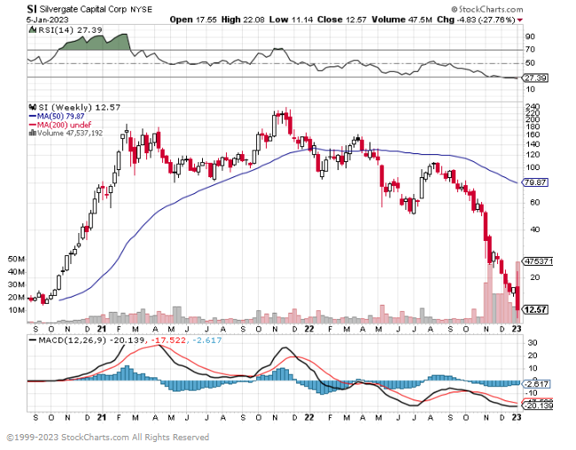576x450 pixels.
Task: Click the 475371 volume tag on right axis
Action: point(539,261)
